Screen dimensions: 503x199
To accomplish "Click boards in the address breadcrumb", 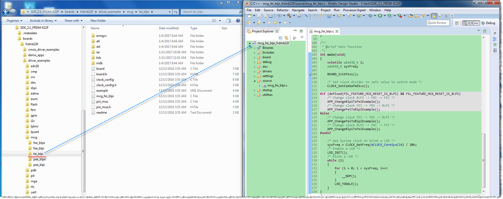I will (x=69, y=12).
